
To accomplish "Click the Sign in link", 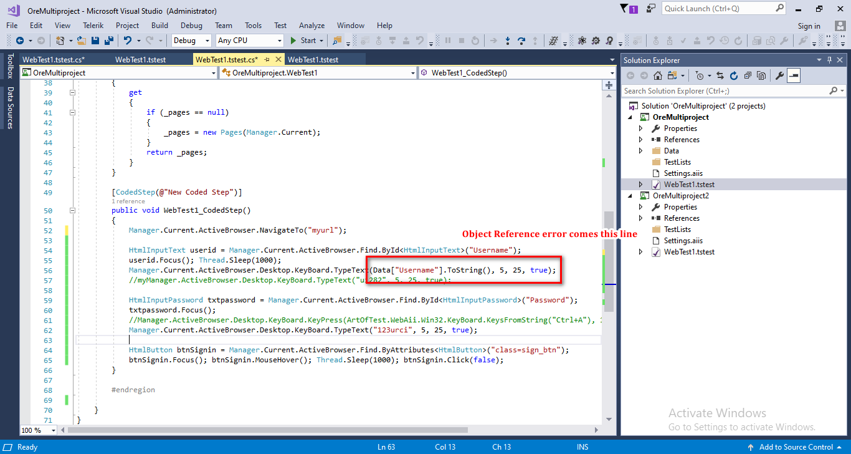I will pos(809,26).
